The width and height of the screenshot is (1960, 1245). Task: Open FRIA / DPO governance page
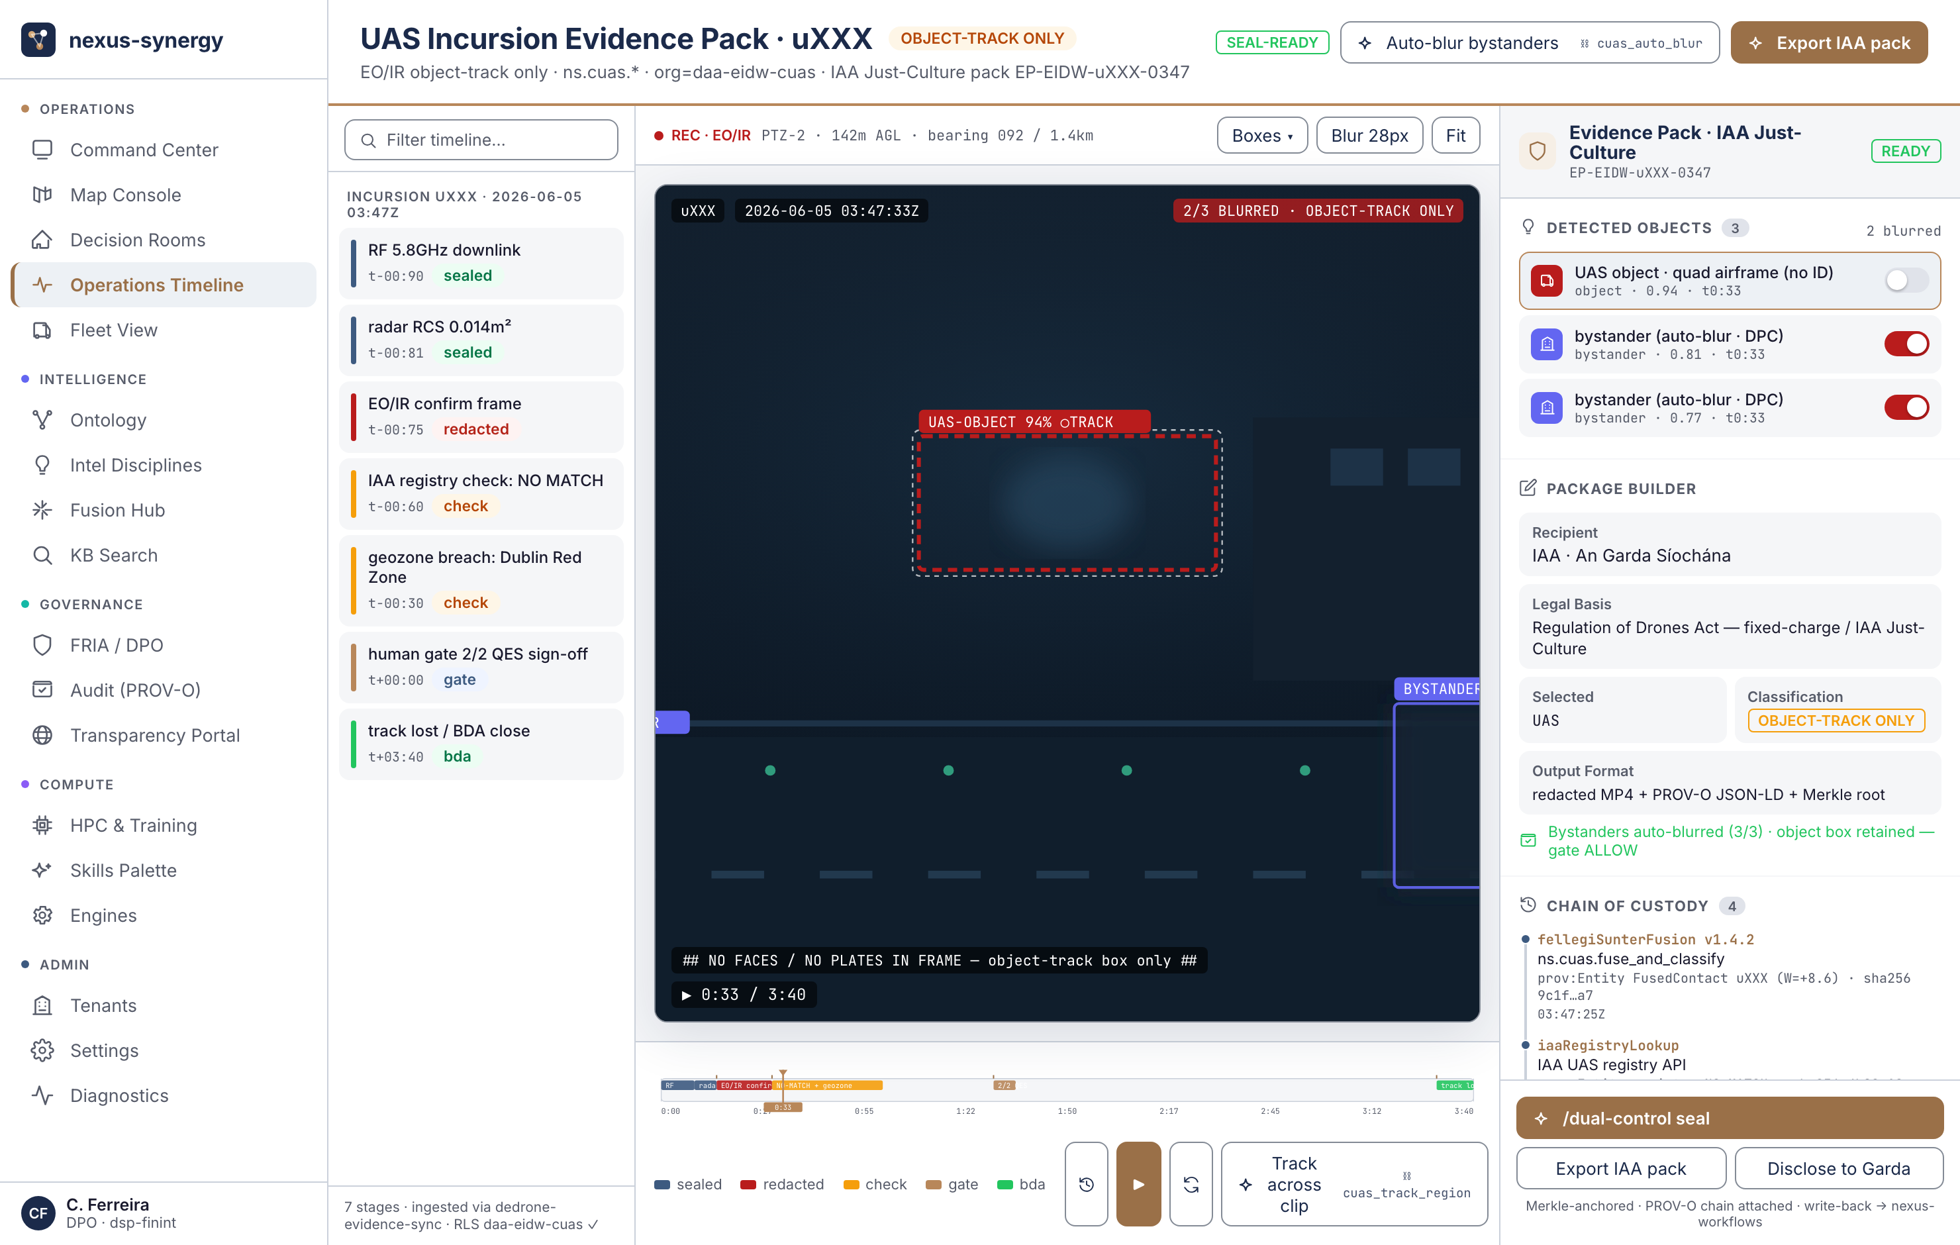(163, 645)
